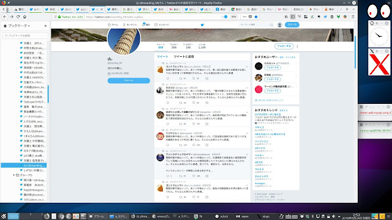Open Twitter ホーム navigation item
The width and height of the screenshot is (392, 220).
113,24
